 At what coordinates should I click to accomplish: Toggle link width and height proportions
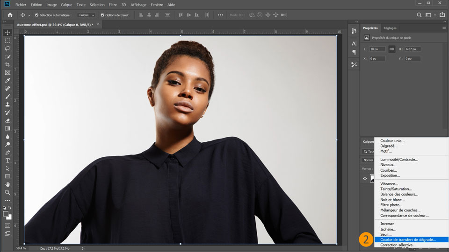pyautogui.click(x=392, y=49)
